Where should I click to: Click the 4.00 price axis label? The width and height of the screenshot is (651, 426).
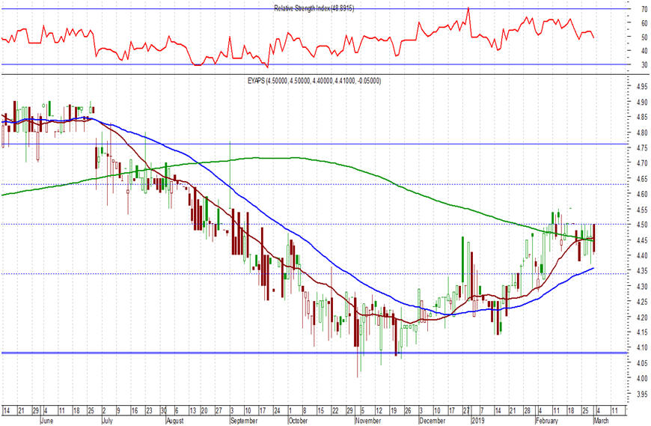(x=642, y=378)
